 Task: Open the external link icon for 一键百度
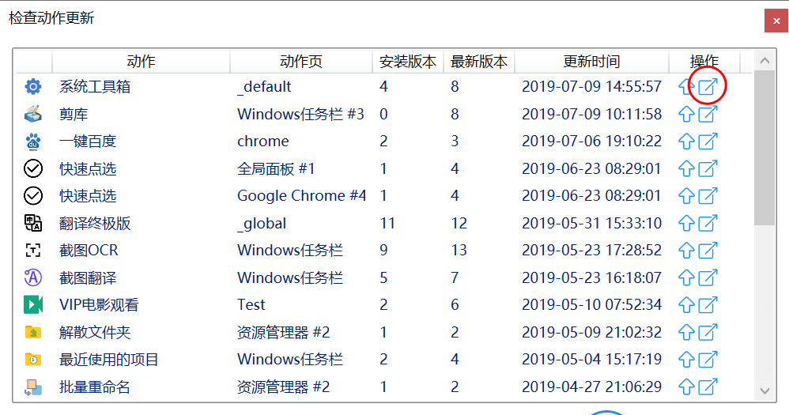tap(708, 141)
